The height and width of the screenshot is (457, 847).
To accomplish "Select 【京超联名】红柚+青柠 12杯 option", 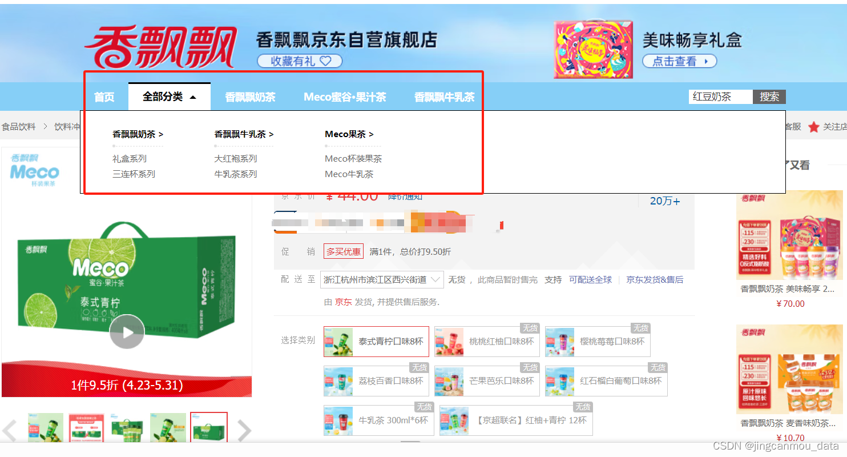I will [x=516, y=420].
